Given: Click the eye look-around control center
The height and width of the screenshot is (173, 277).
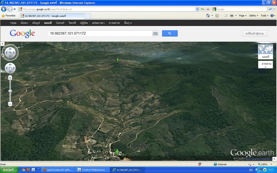Looking at the screenshot, I should (x=10, y=52).
